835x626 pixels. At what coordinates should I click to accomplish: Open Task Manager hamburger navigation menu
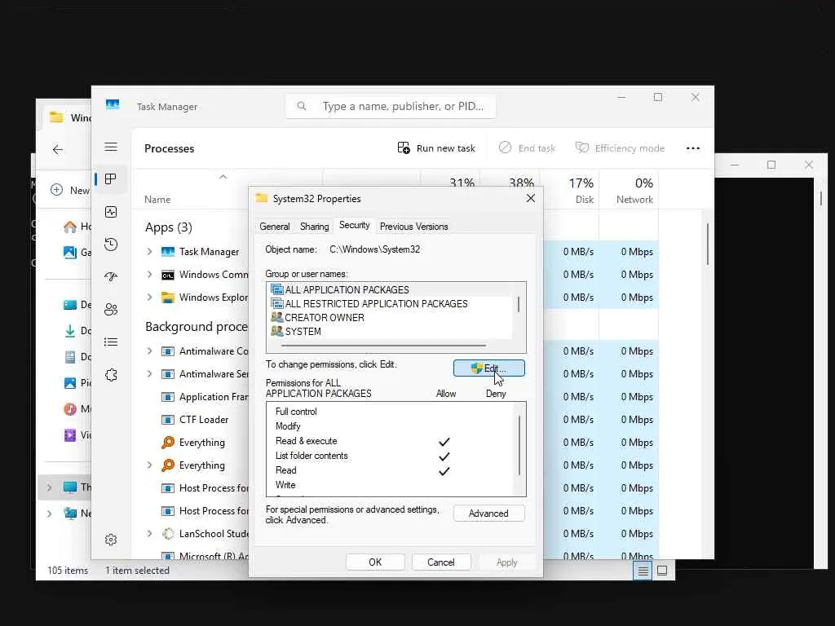click(x=111, y=147)
